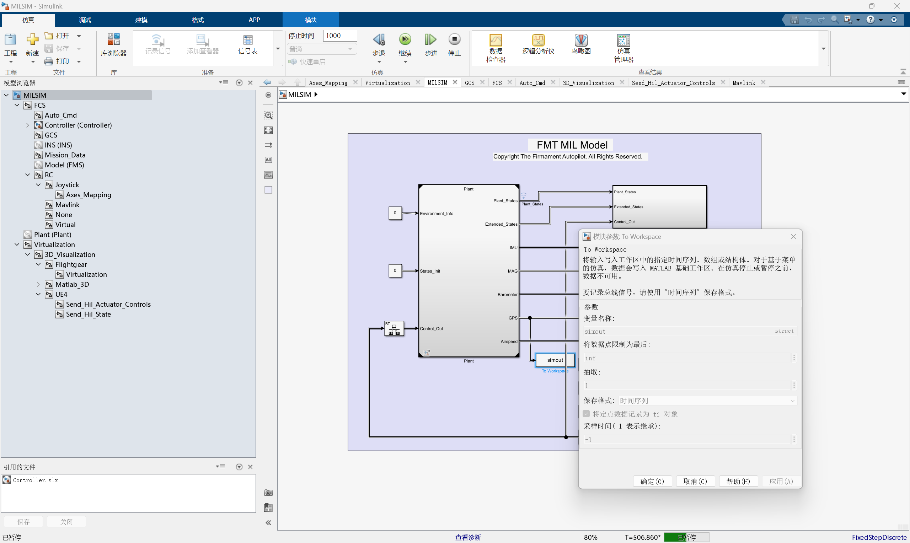Click the green Continue simulation button
This screenshot has height=543, width=910.
405,39
